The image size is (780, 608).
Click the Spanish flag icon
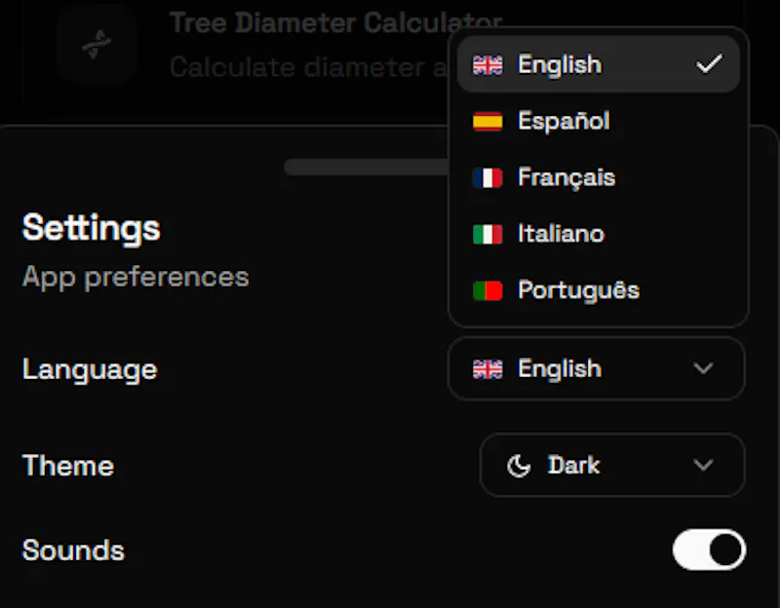click(487, 121)
